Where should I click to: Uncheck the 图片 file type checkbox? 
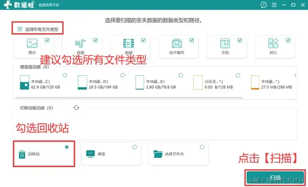47,40
